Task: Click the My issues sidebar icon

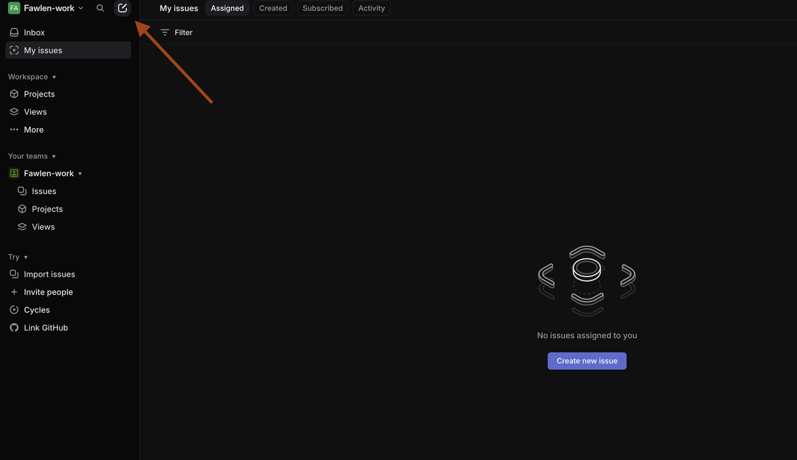Action: pos(14,50)
